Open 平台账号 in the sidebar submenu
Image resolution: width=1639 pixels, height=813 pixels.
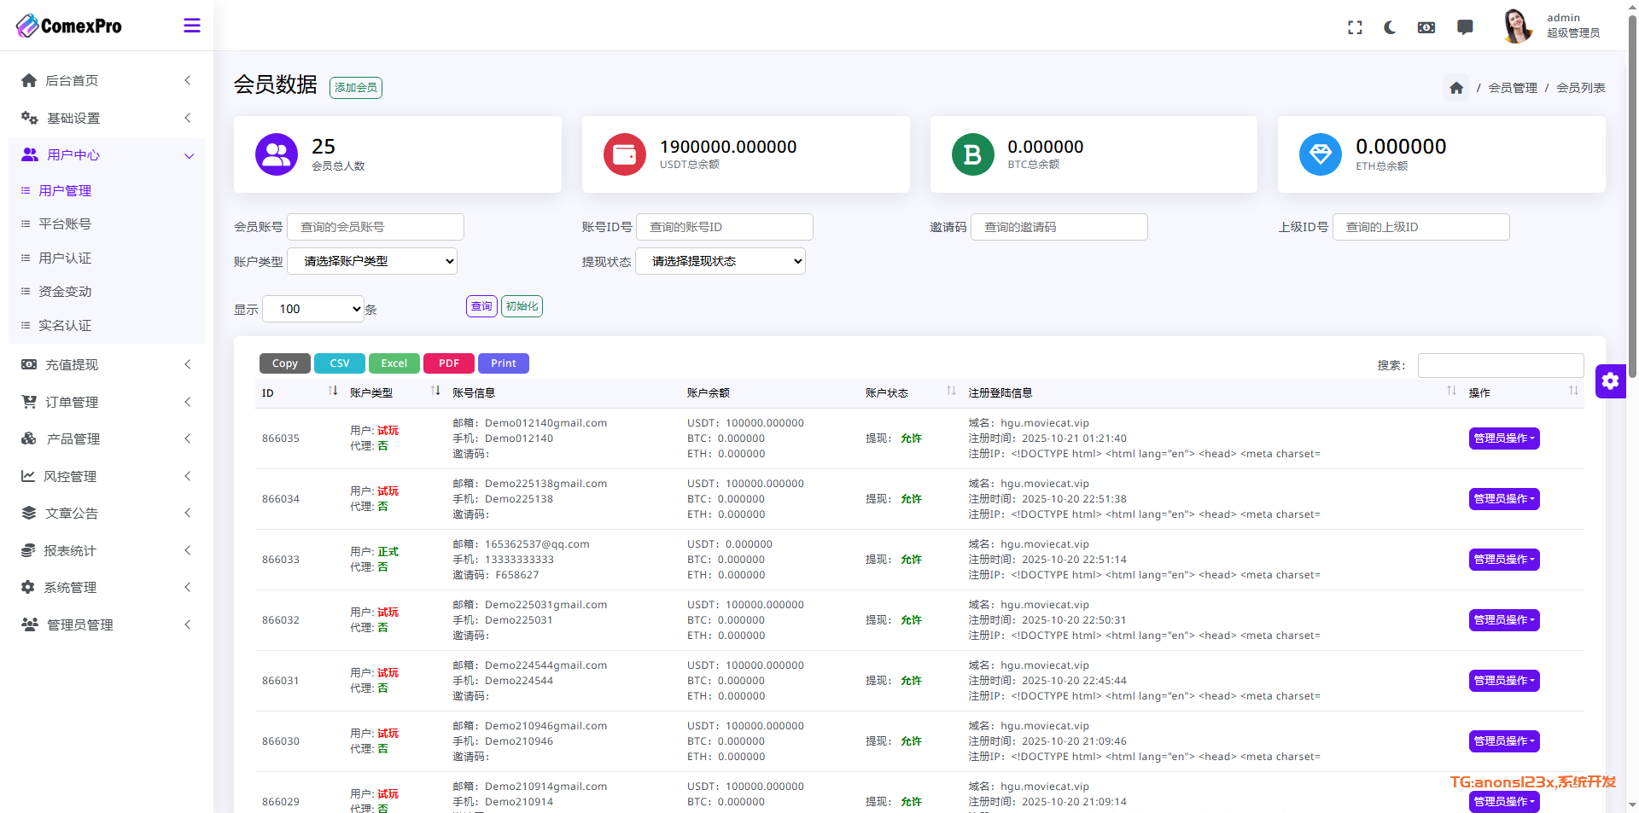65,224
